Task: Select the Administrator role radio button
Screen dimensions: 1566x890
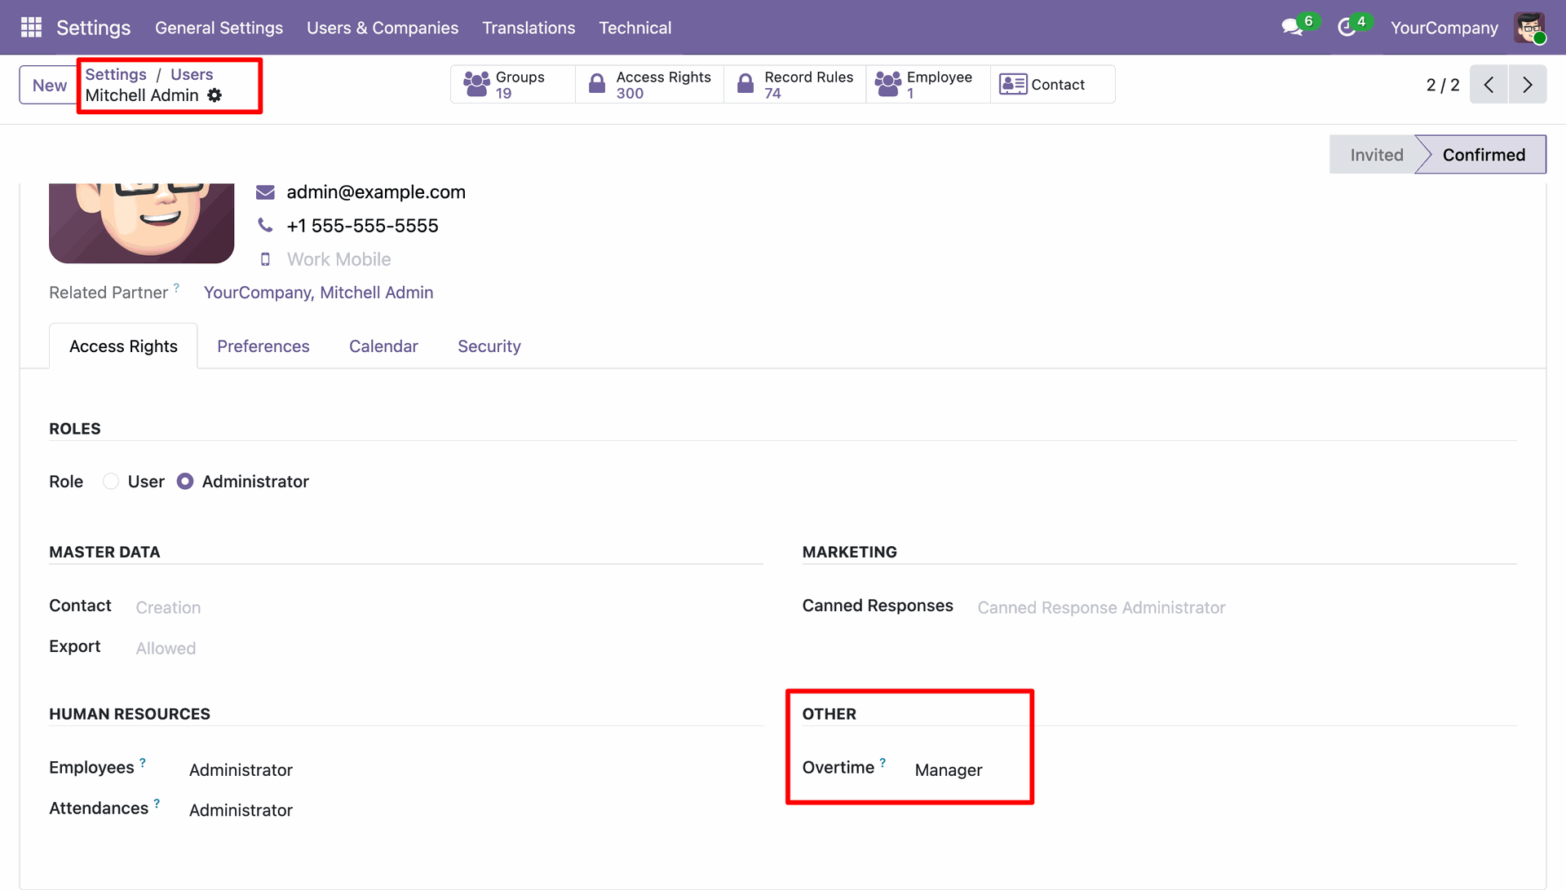Action: pyautogui.click(x=185, y=482)
